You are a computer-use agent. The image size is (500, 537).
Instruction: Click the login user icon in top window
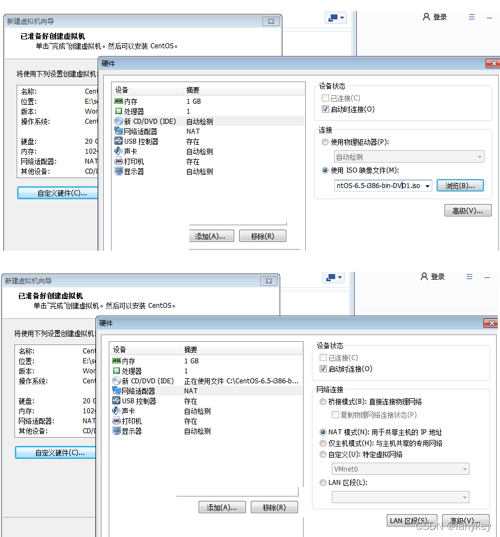coord(426,17)
